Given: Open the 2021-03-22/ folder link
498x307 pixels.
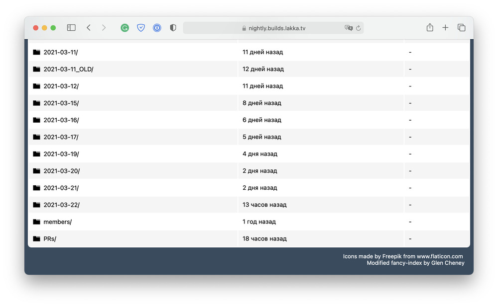Looking at the screenshot, I should pos(61,205).
